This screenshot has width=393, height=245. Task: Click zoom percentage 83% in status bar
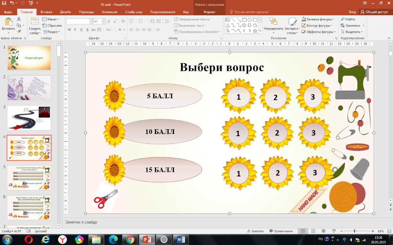tap(381, 231)
